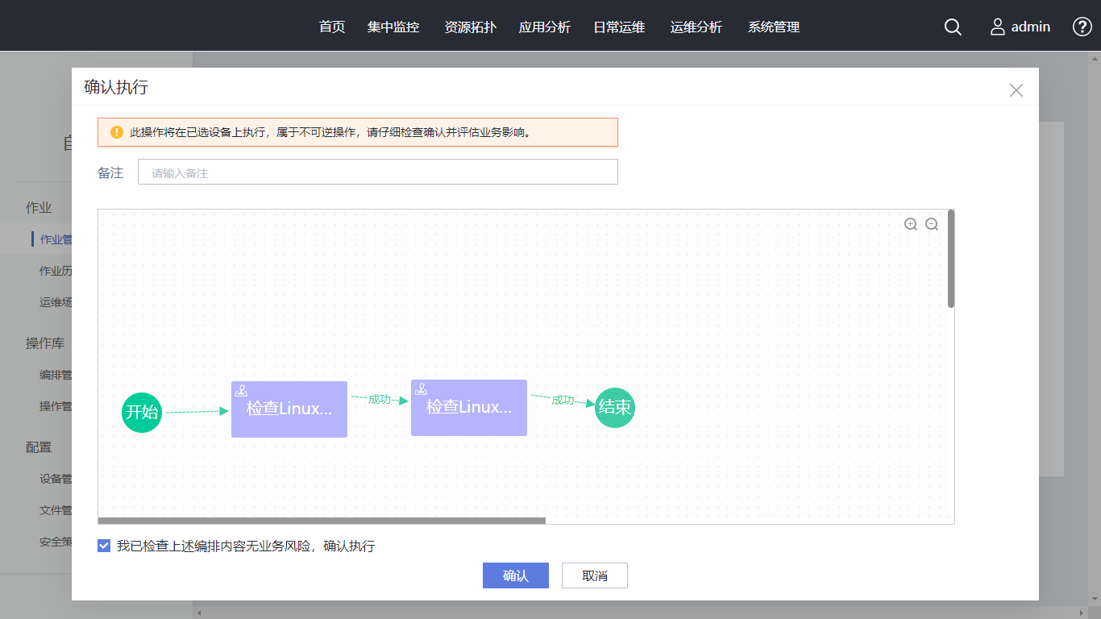Screen dimensions: 1101x619
Task: Open the search icon in top bar
Action: (953, 27)
